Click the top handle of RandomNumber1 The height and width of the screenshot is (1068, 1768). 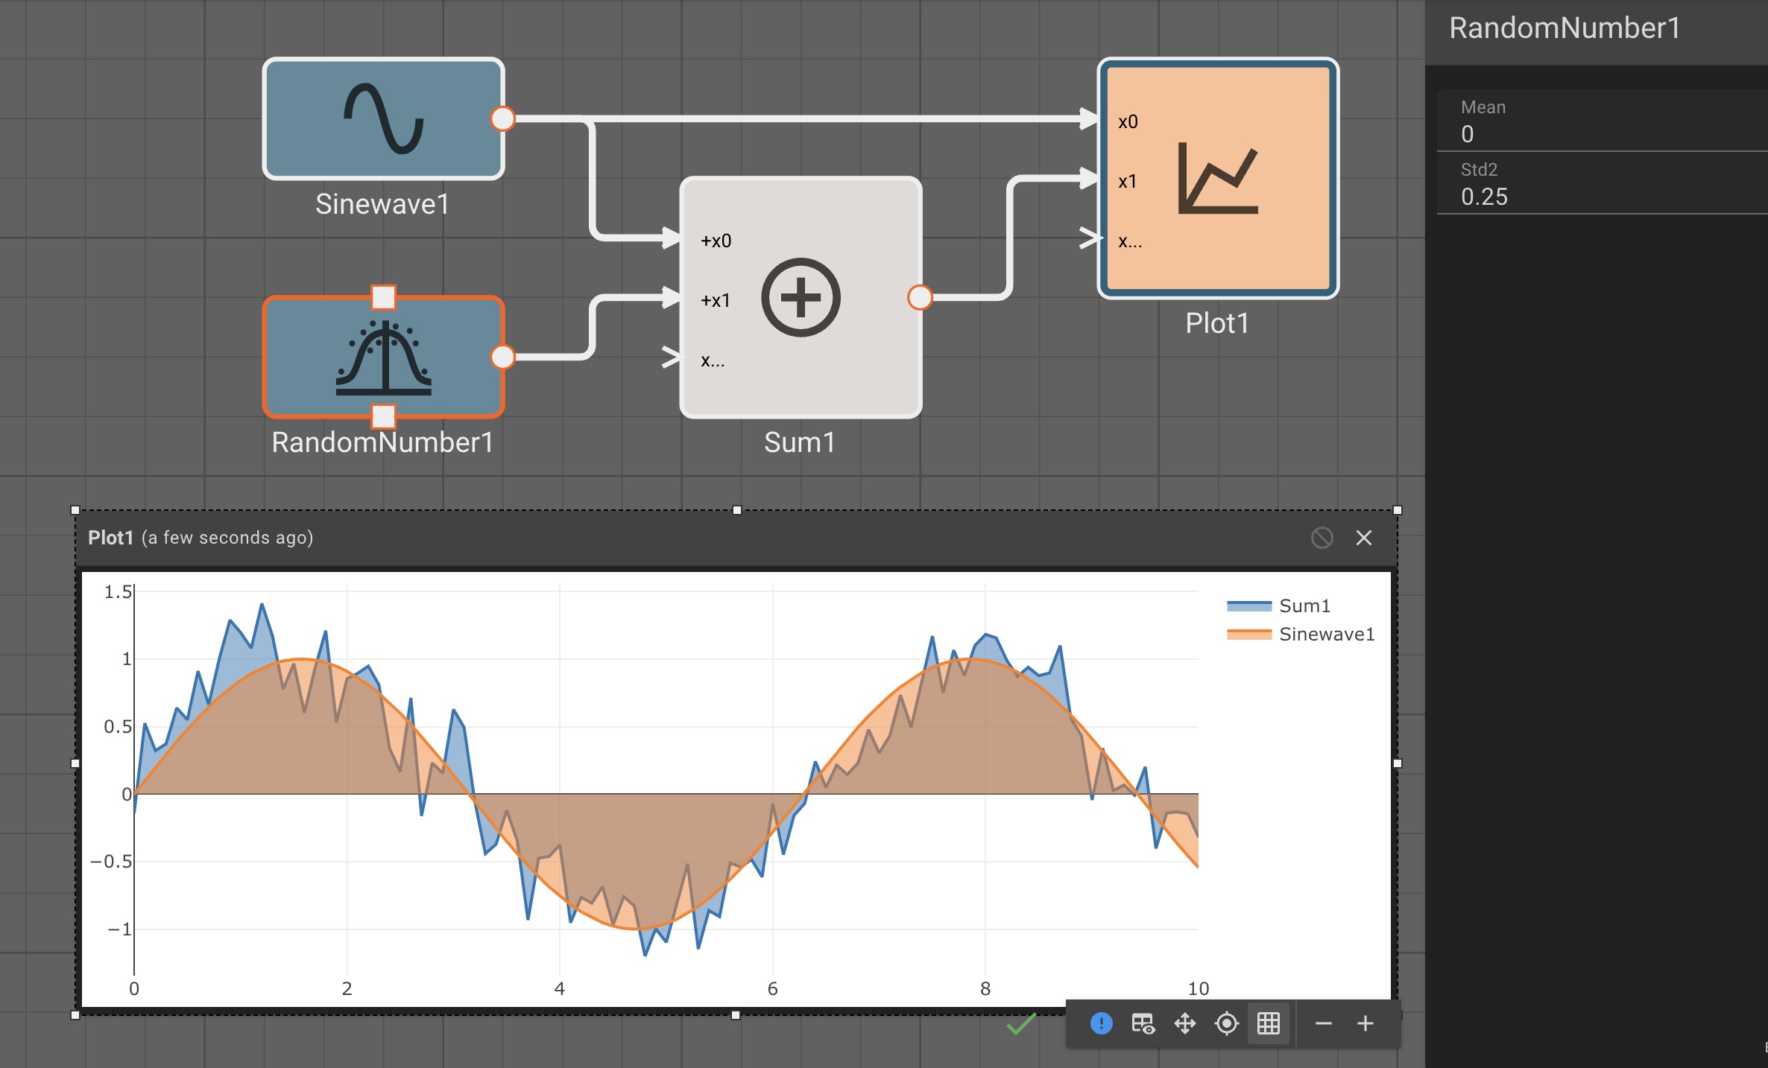(x=383, y=297)
